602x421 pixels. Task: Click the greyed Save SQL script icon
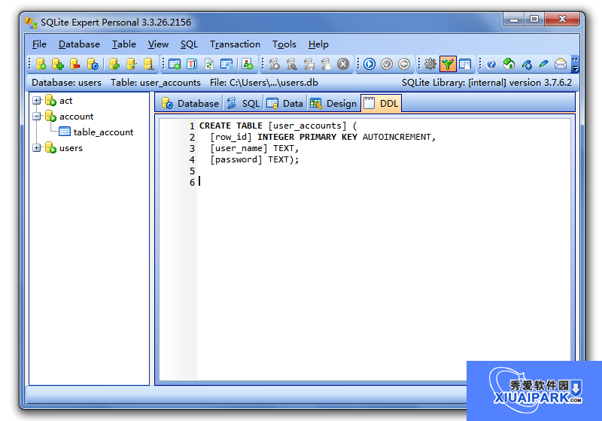coord(309,64)
